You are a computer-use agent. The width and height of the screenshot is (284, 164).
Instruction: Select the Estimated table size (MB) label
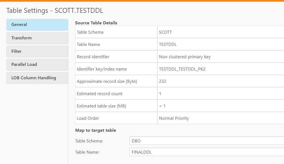click(101, 106)
